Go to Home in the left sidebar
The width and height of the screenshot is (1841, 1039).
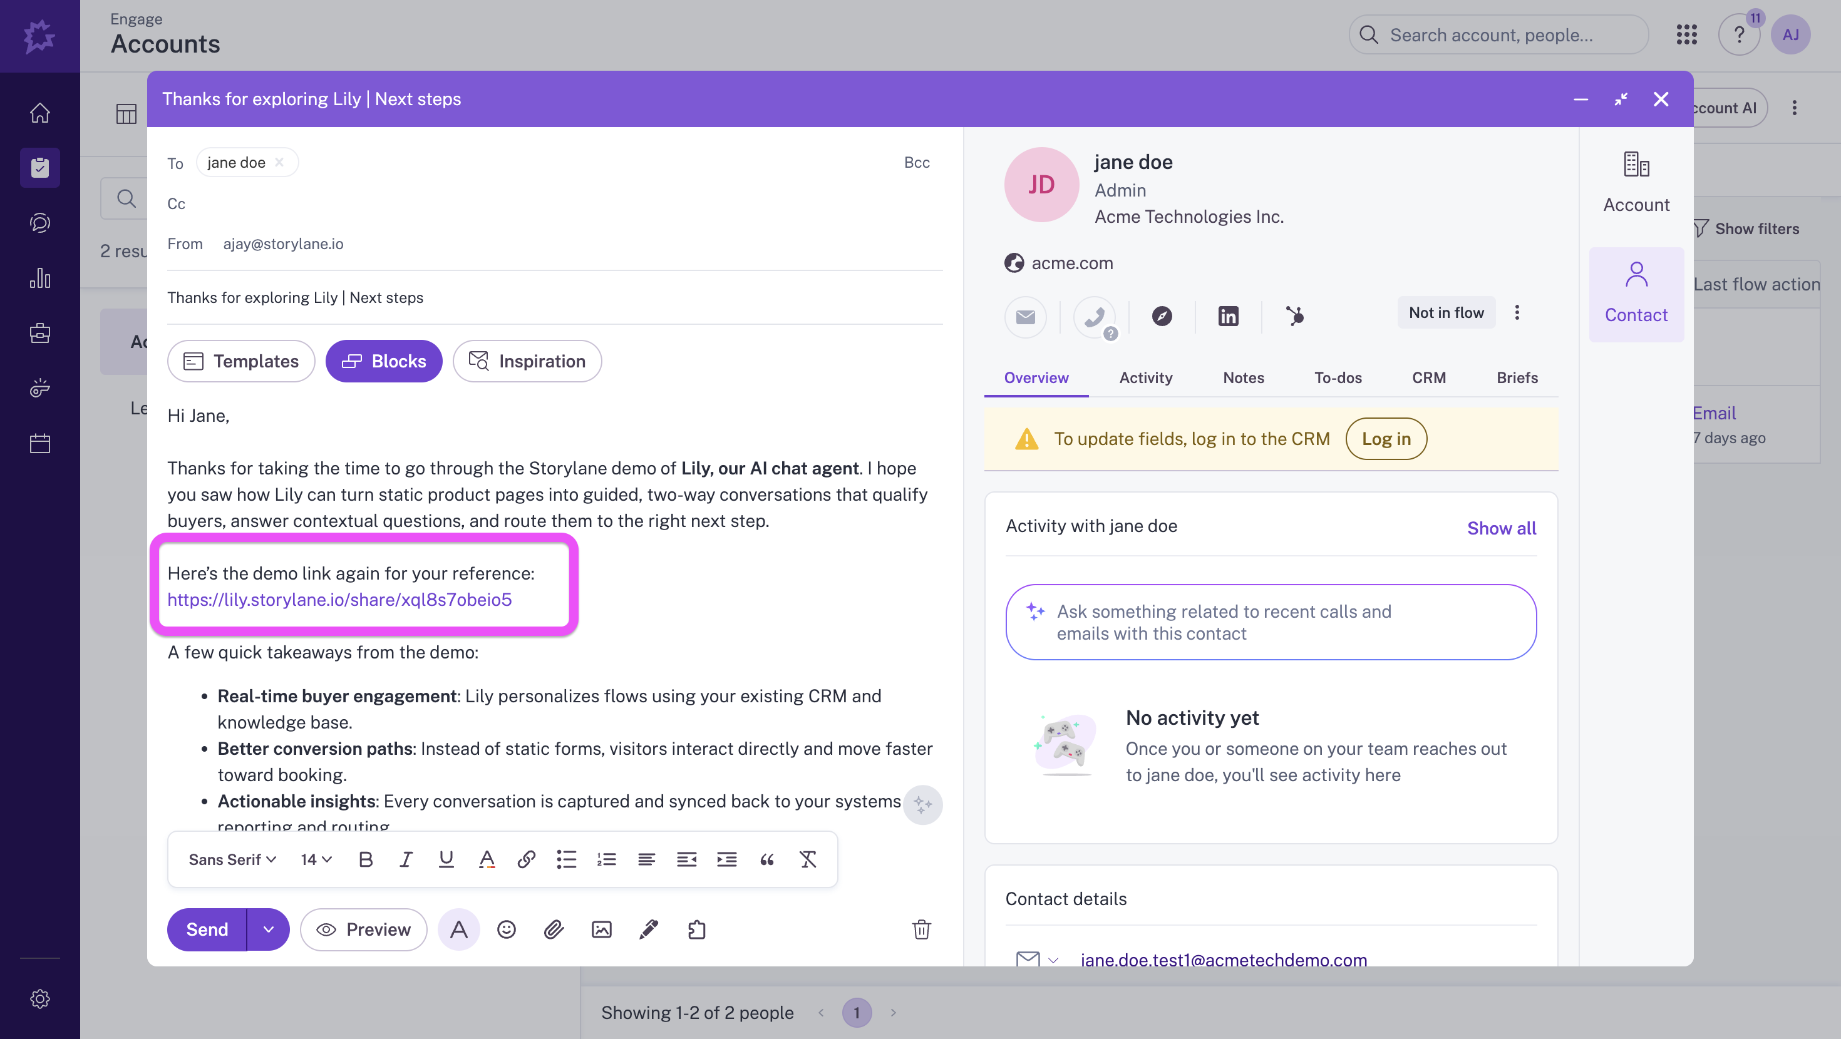click(x=39, y=112)
